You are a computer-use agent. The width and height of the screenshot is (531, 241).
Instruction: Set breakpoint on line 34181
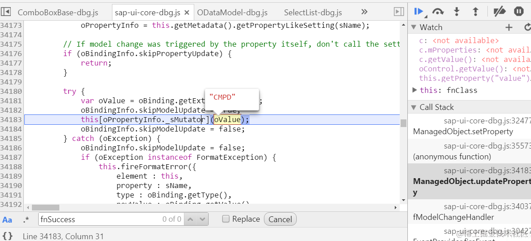point(10,101)
